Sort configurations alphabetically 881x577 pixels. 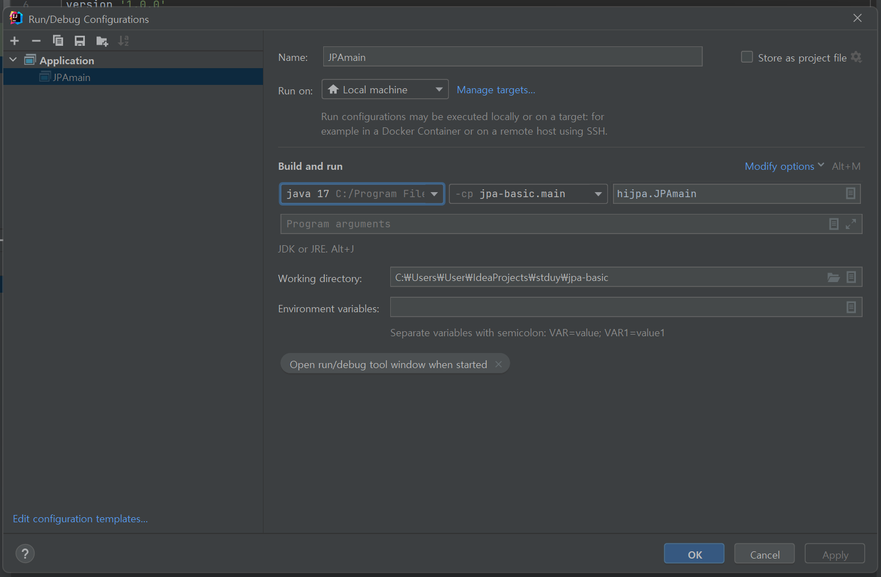coord(123,41)
